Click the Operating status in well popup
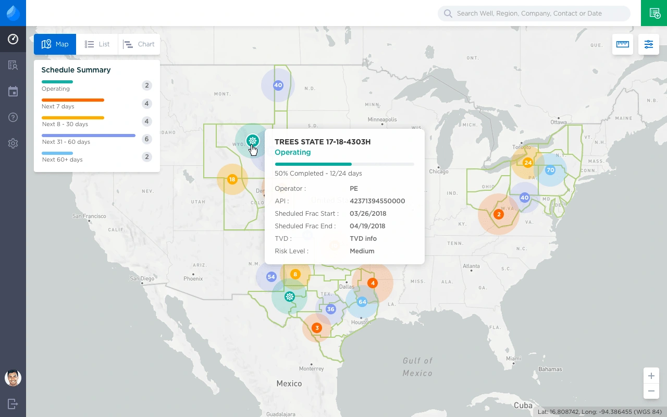This screenshot has height=417, width=667. (x=292, y=152)
